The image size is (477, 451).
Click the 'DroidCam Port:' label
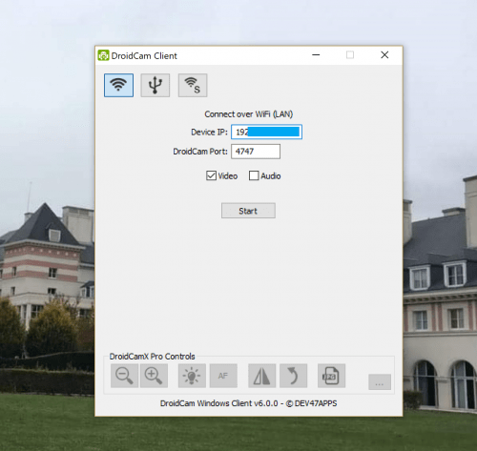pos(200,152)
